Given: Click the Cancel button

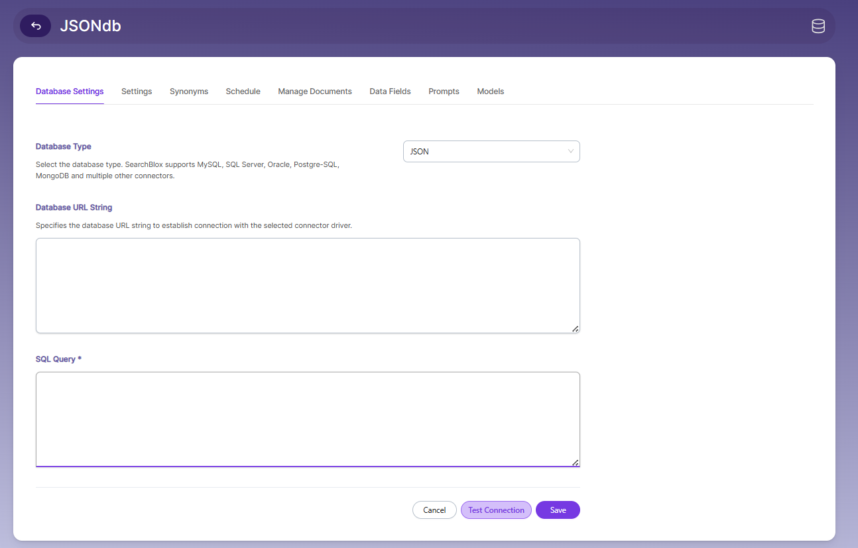Looking at the screenshot, I should pyautogui.click(x=434, y=510).
